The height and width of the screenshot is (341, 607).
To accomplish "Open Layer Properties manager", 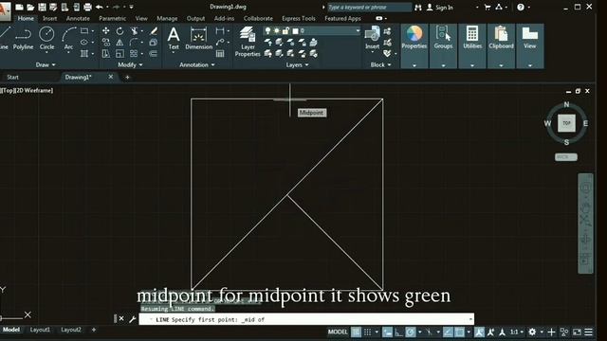I will [x=248, y=42].
